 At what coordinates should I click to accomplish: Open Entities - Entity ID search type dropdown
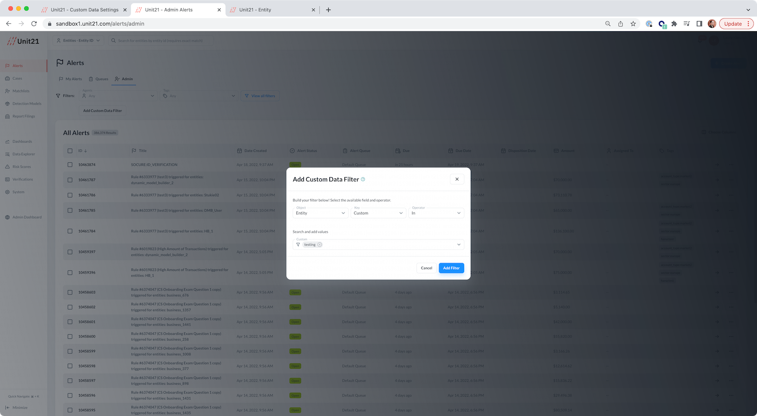(78, 41)
